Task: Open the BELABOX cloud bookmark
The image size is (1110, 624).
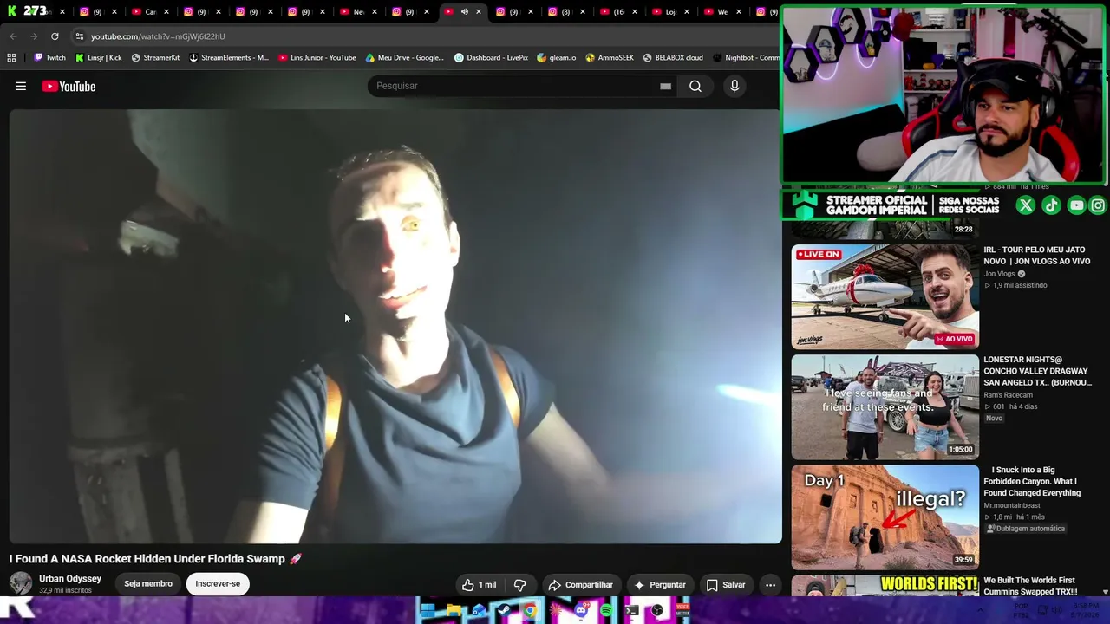Action: click(x=673, y=58)
